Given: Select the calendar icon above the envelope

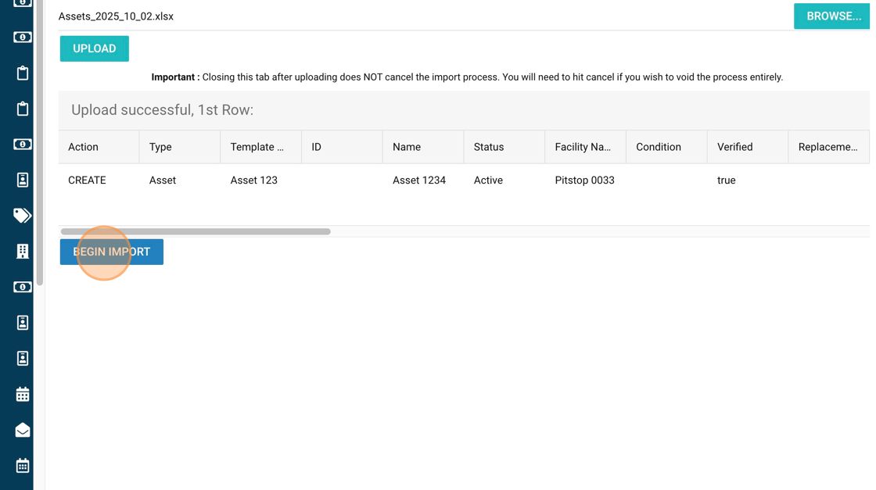Looking at the screenshot, I should point(22,394).
